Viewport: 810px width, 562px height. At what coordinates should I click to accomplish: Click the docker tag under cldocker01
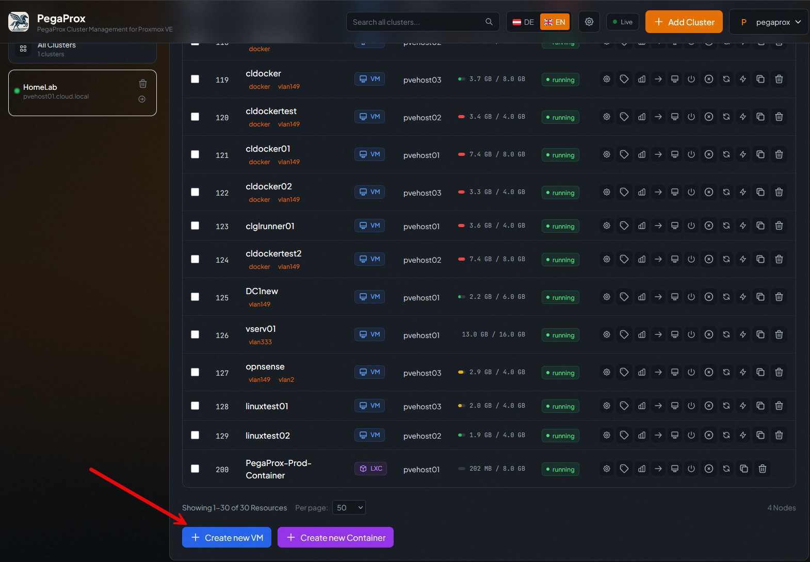(x=260, y=162)
